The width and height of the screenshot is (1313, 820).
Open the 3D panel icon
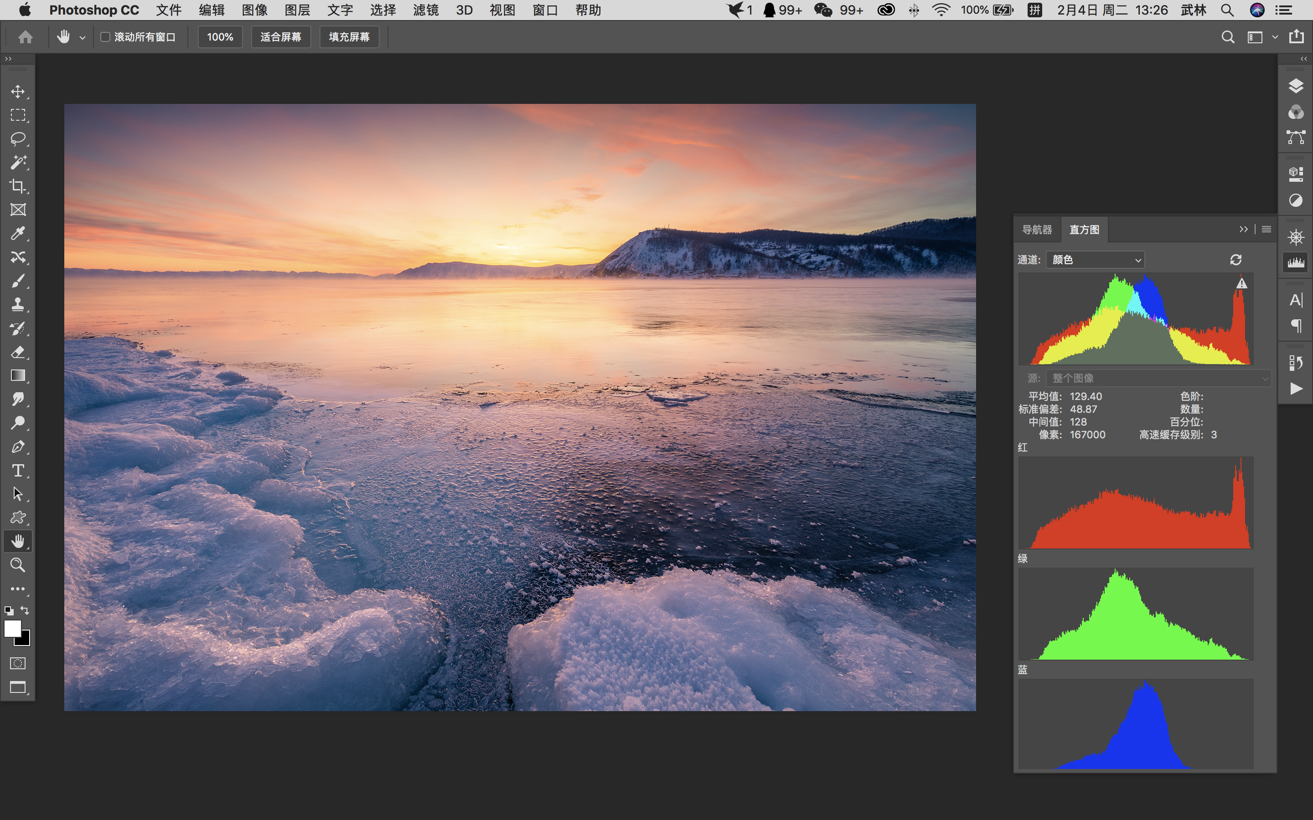click(1296, 174)
